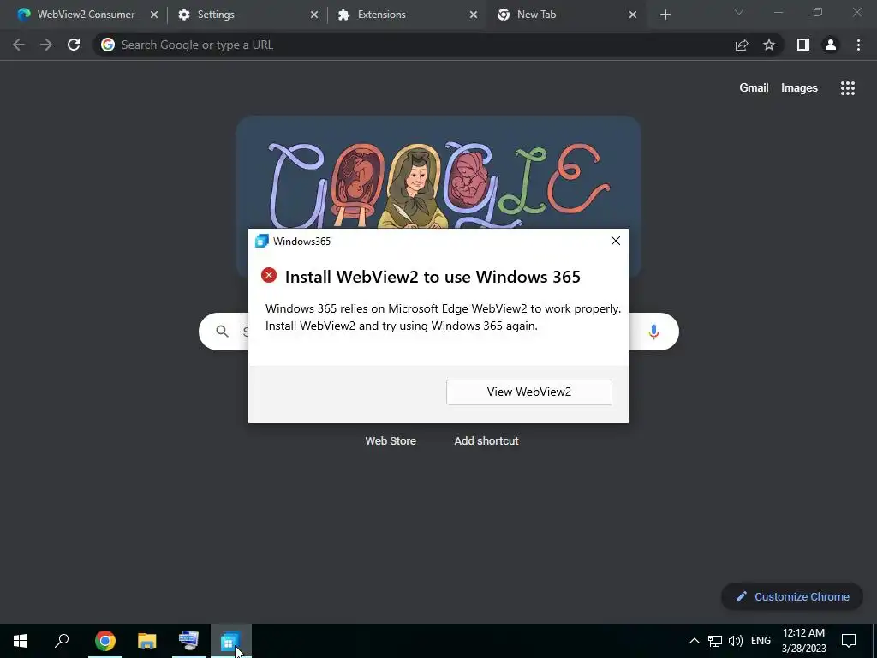Go back to previous page
This screenshot has width=877, height=658.
click(x=19, y=45)
